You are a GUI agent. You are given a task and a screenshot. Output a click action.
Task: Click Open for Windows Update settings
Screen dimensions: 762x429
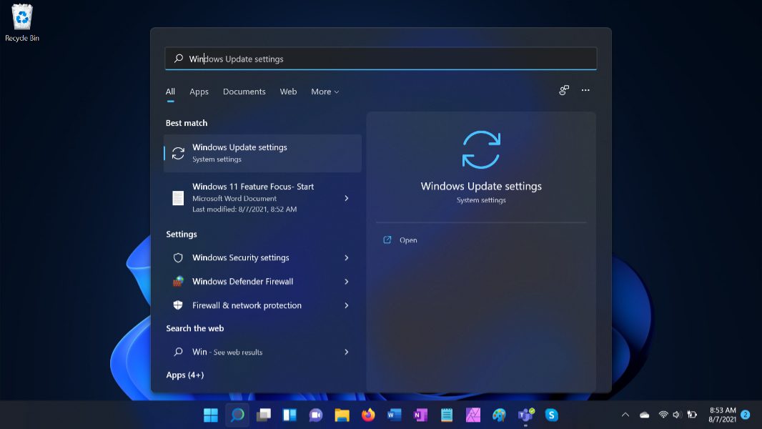(x=408, y=240)
